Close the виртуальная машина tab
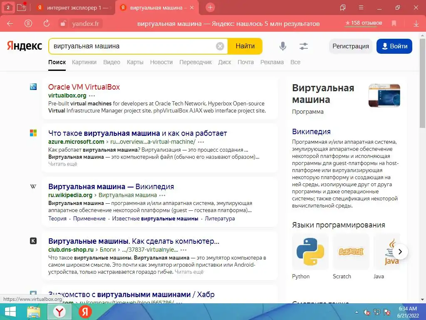The width and height of the screenshot is (426, 320). pyautogui.click(x=192, y=7)
